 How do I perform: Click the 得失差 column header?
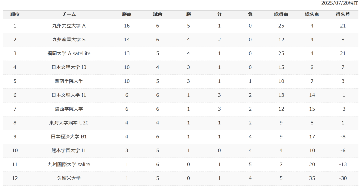click(343, 14)
